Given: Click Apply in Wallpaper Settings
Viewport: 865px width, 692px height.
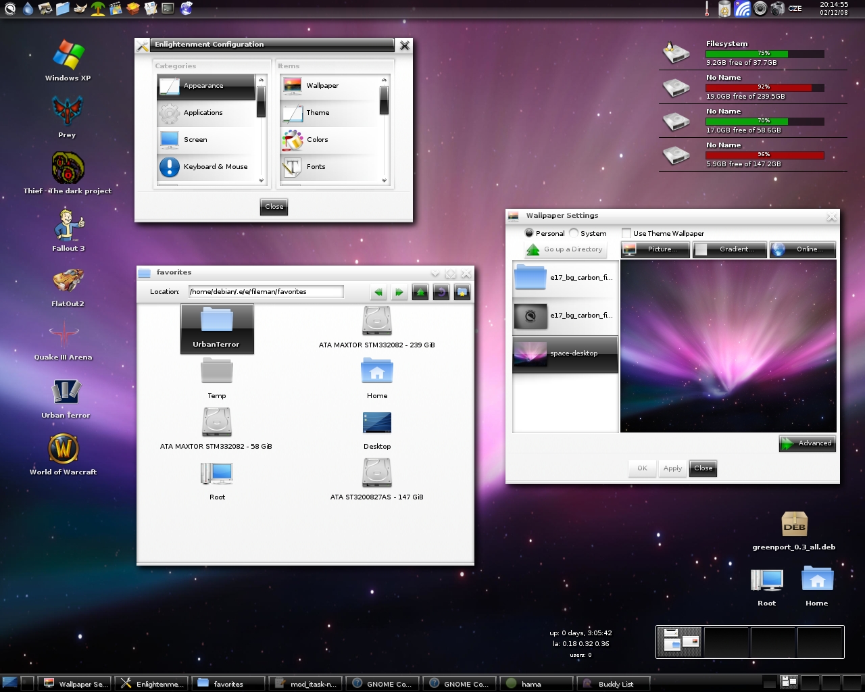Looking at the screenshot, I should click(672, 468).
